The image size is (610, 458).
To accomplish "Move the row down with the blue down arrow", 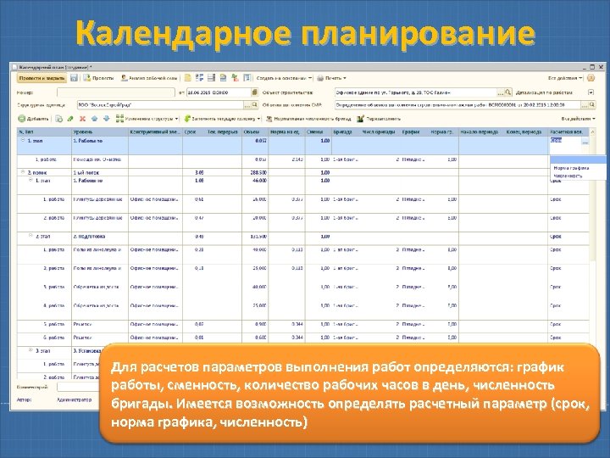I will 107,119.
